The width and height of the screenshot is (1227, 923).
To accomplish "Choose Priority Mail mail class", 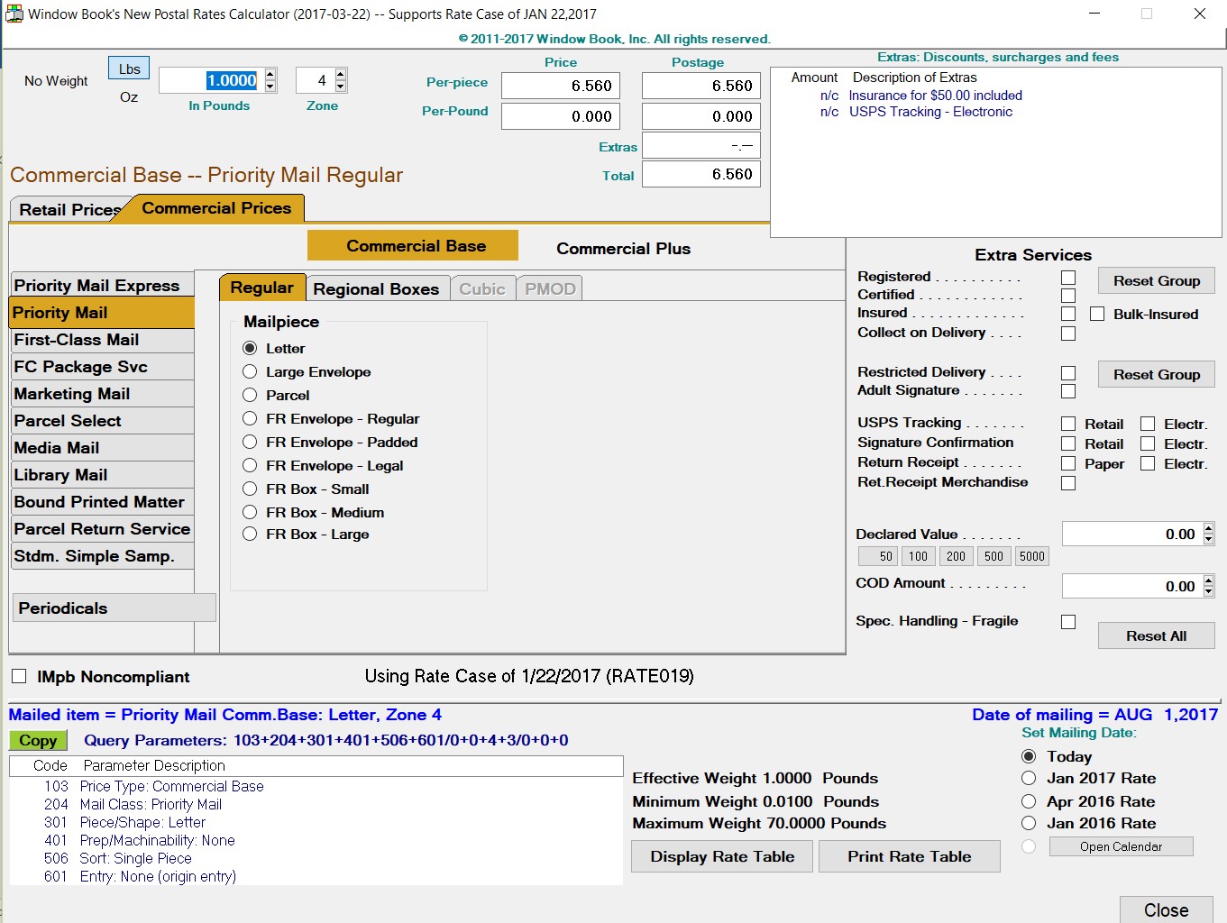I will pyautogui.click(x=101, y=312).
